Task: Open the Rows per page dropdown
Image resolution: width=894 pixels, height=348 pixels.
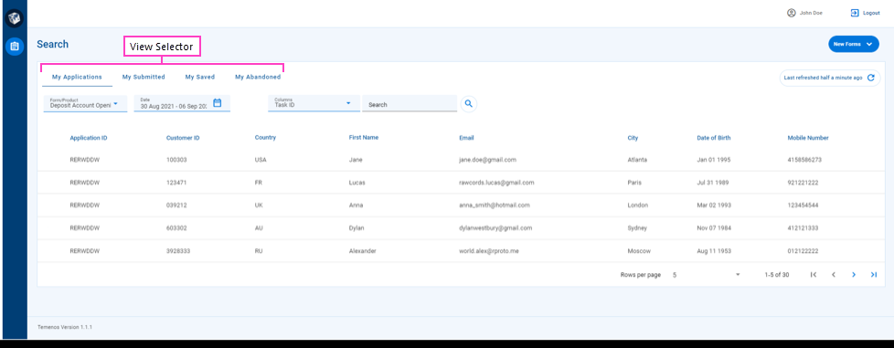Action: [x=706, y=275]
